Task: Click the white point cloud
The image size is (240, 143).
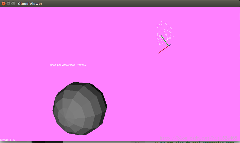Action: click(x=164, y=33)
